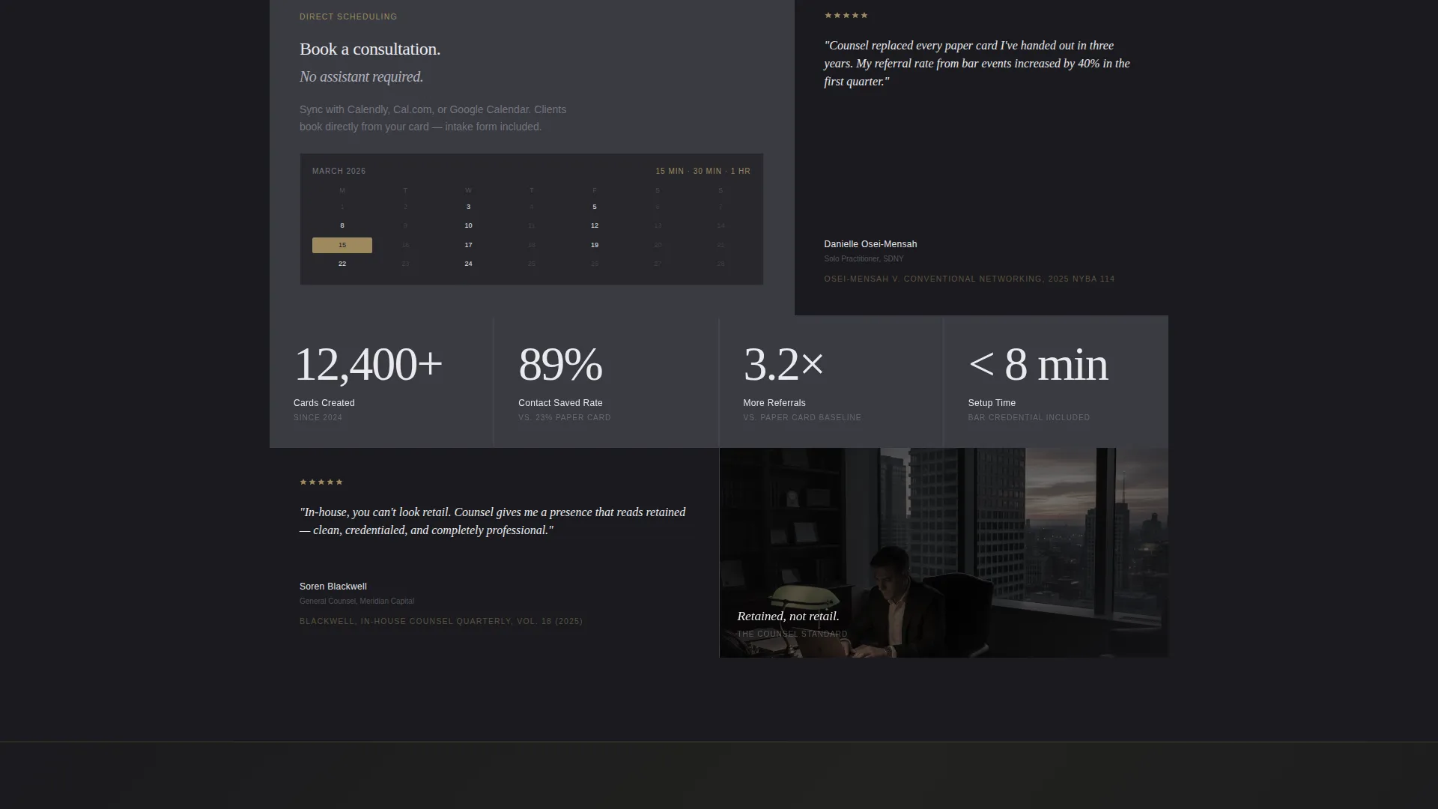Click the '15 MIN · 30 MIN · 1 HR' duration text
Screen dimensions: 1438x809
pos(703,172)
